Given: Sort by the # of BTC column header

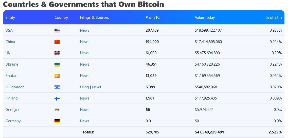Looking at the screenshot, I should click(x=153, y=17).
